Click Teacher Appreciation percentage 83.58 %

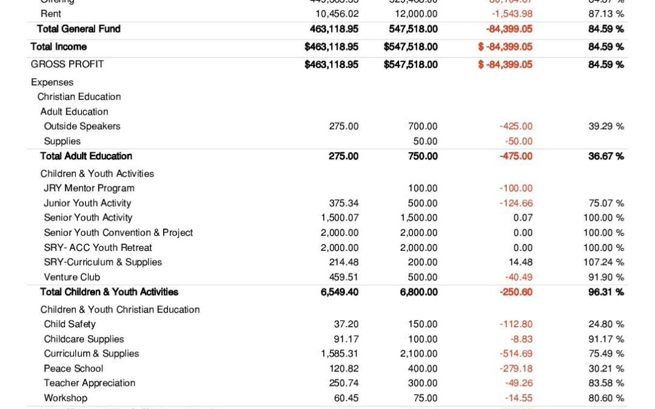coord(606,383)
